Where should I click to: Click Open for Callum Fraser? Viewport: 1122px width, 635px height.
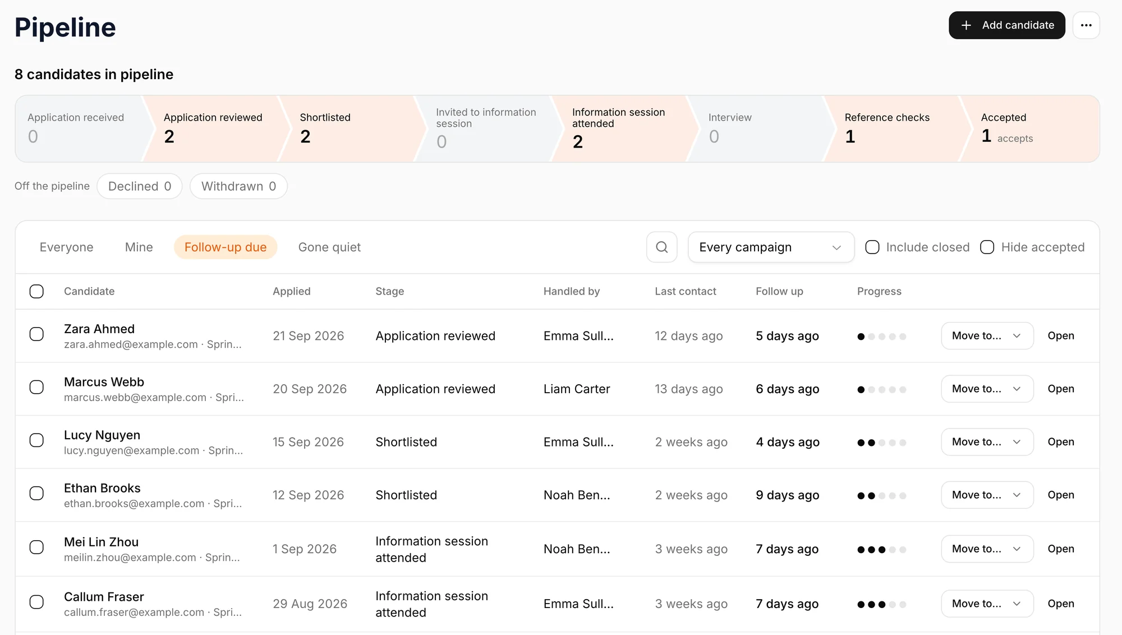(1061, 604)
